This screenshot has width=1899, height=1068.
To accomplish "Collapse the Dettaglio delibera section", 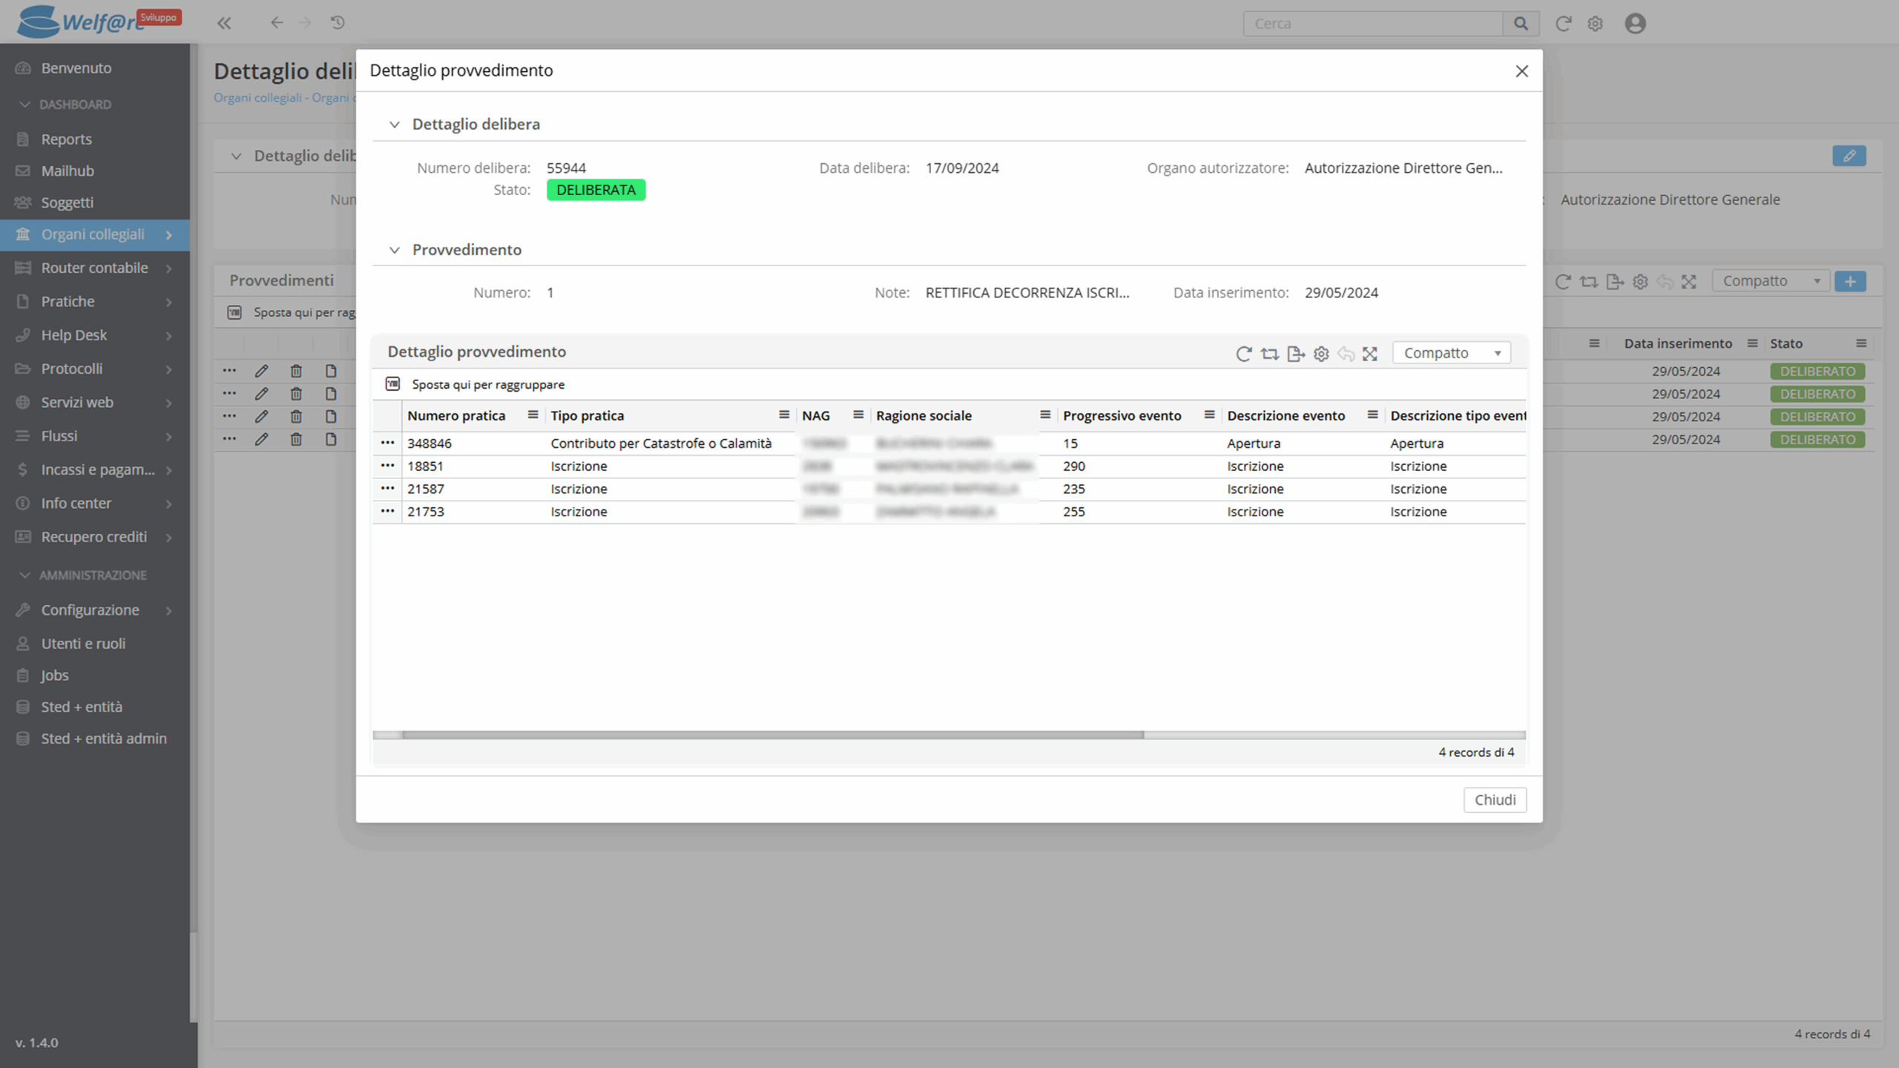I will [x=395, y=125].
